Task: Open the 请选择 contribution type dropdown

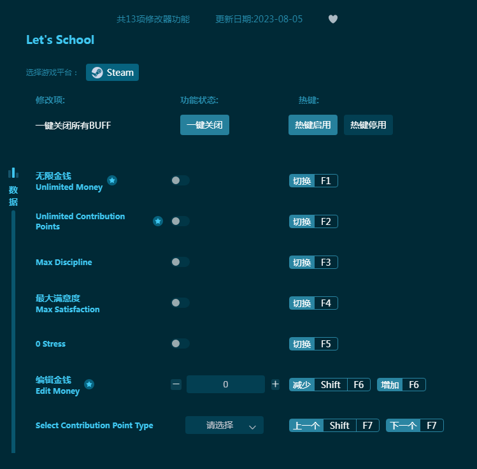Action: pos(224,425)
